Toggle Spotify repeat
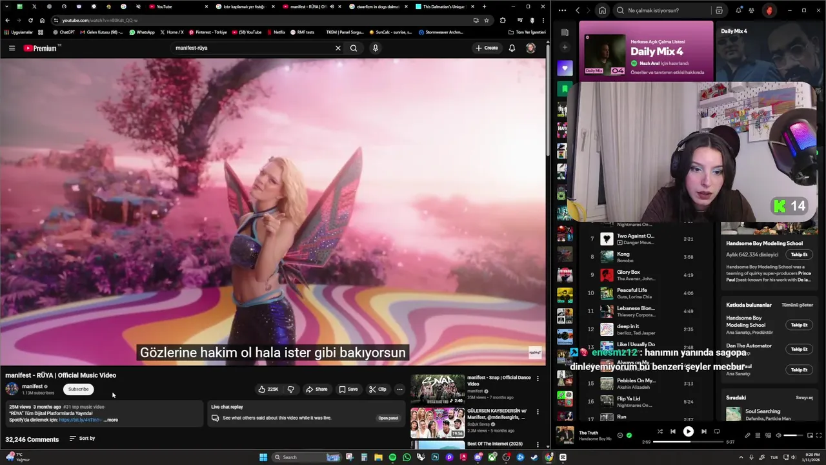The height and width of the screenshot is (465, 826). (716, 431)
